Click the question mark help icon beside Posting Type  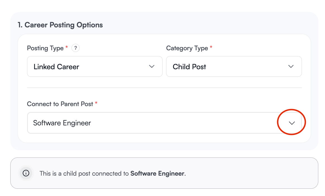75,48
